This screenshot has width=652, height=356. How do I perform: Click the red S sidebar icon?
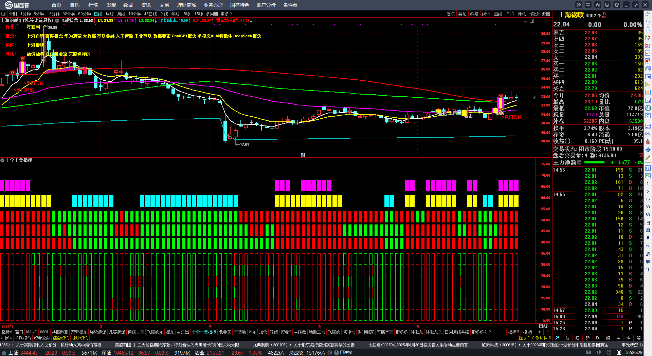tap(648, 142)
